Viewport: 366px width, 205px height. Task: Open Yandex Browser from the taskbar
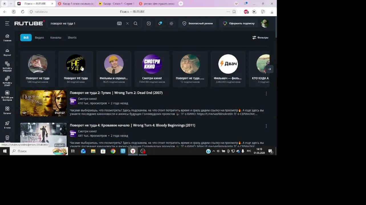click(133, 151)
